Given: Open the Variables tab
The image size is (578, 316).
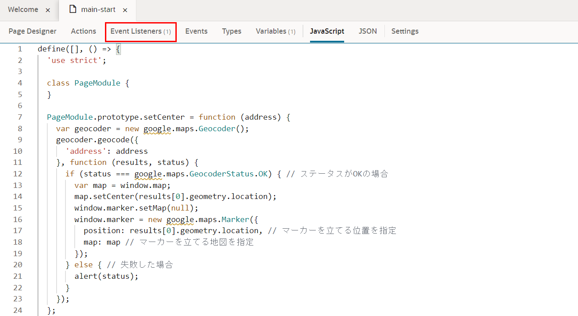Looking at the screenshot, I should tap(275, 31).
